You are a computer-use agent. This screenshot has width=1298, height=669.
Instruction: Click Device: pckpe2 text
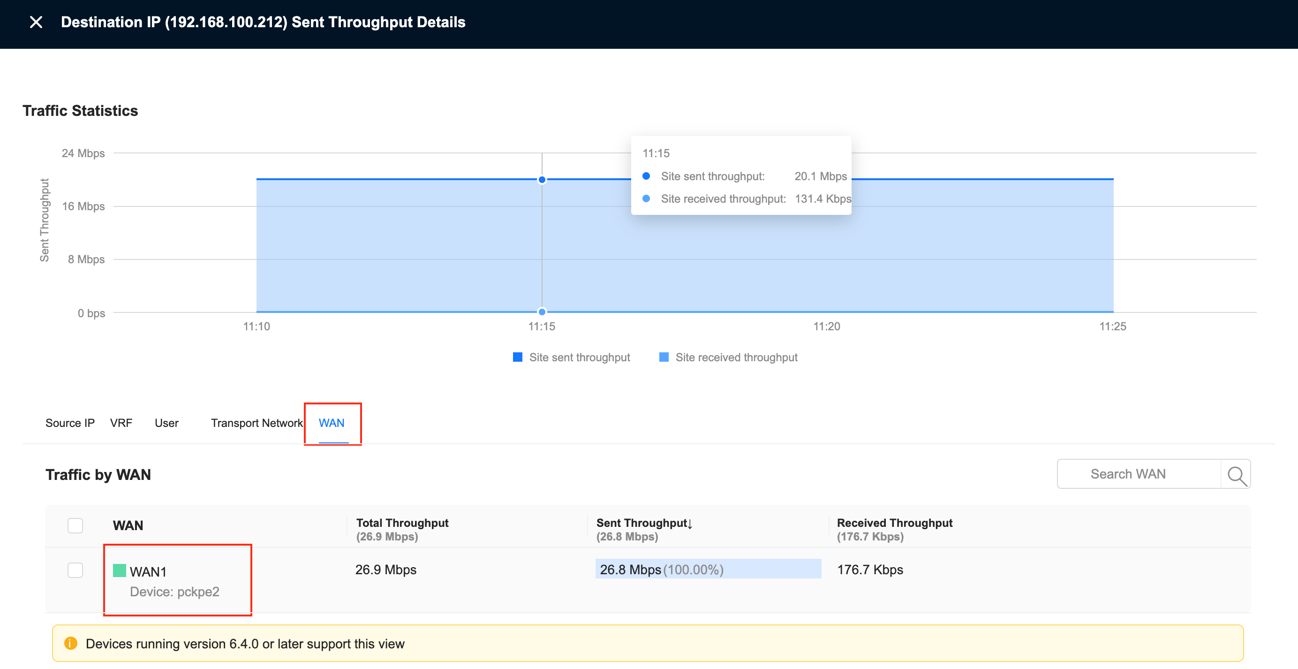[174, 592]
